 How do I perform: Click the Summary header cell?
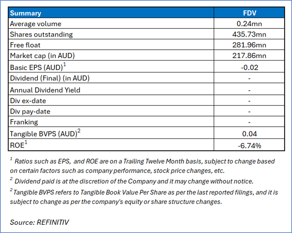point(26,13)
